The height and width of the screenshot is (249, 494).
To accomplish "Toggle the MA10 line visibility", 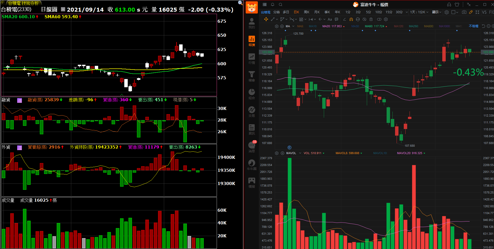I will point(313,26).
